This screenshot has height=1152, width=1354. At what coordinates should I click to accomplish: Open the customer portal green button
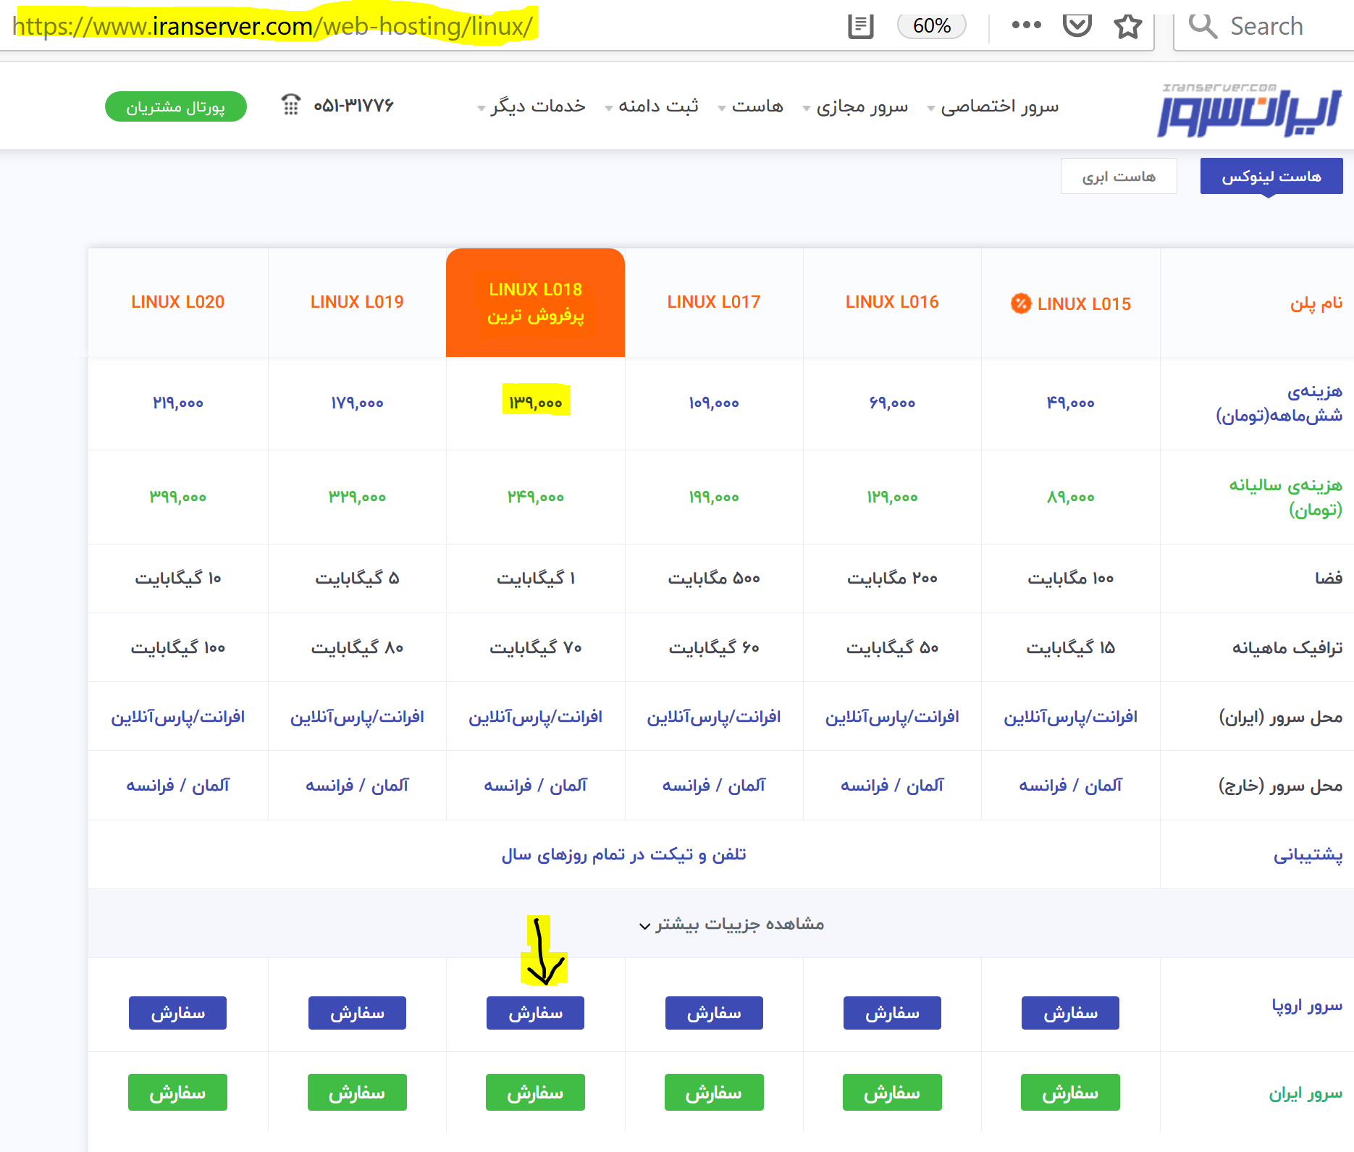176,106
